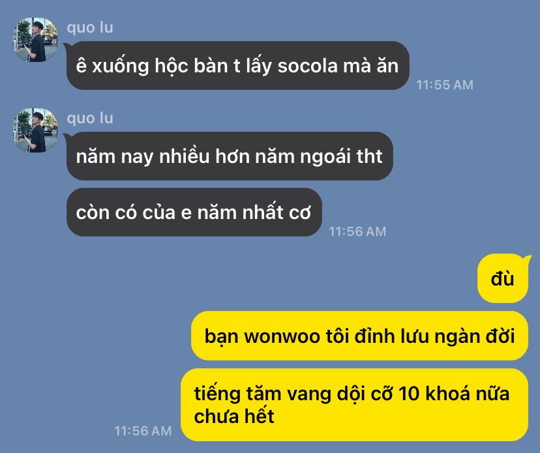540x453 pixels.
Task: Select the message "năm nay nhiều hơn năm ngoái tht"
Action: coord(230,156)
